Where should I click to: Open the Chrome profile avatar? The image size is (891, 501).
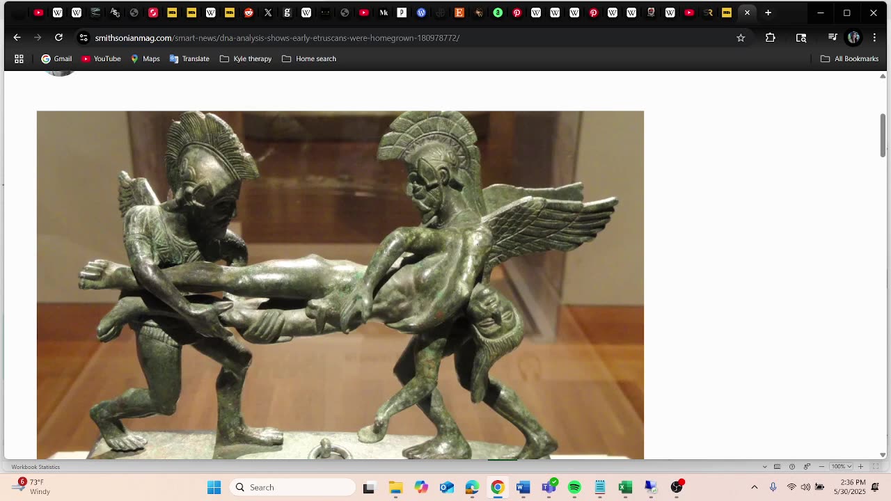853,38
